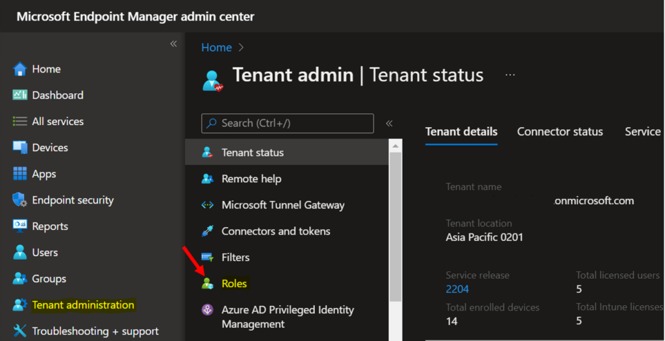The image size is (665, 341).
Task: Switch to the Tenant details tab
Action: (462, 132)
